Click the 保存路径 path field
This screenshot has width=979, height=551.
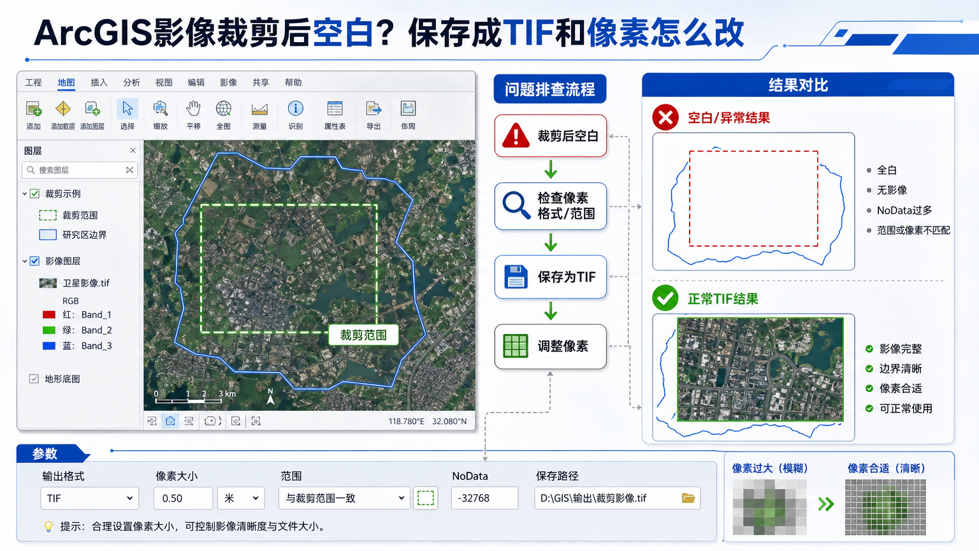tap(617, 498)
